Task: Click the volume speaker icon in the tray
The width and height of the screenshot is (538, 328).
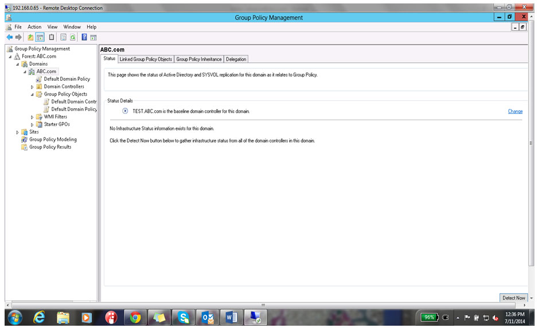Action: (495, 318)
